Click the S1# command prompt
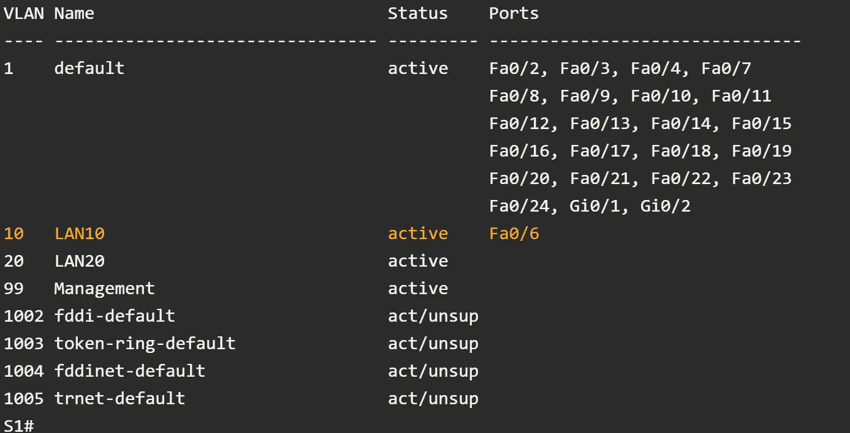Screen dimensions: 850x433 [x=19, y=426]
